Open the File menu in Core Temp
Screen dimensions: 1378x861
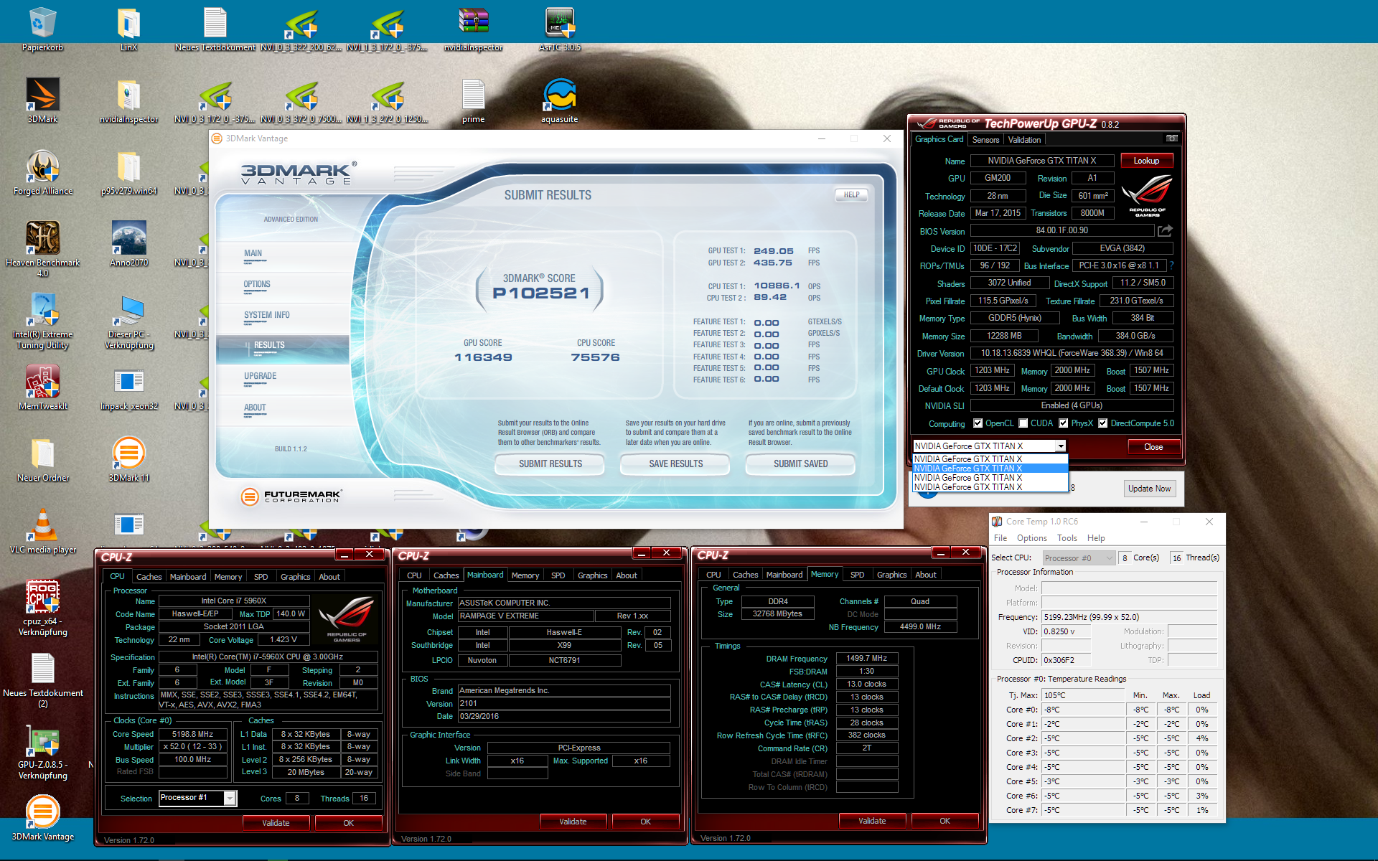click(x=1000, y=538)
